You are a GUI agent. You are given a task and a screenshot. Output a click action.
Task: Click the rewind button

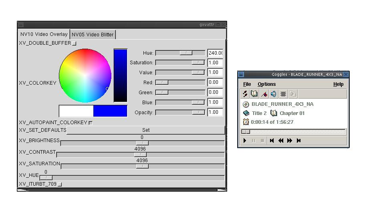point(281,141)
